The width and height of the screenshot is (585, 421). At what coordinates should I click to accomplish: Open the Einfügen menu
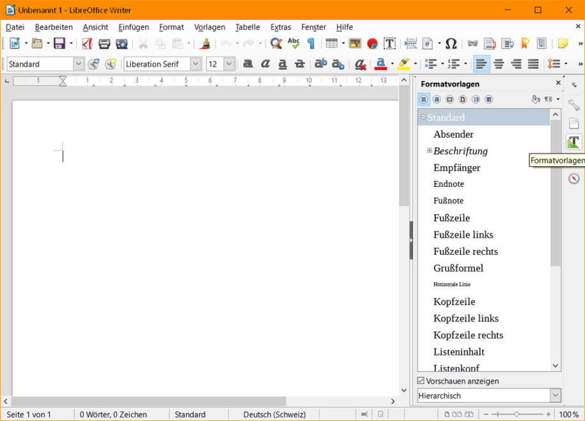pos(133,27)
